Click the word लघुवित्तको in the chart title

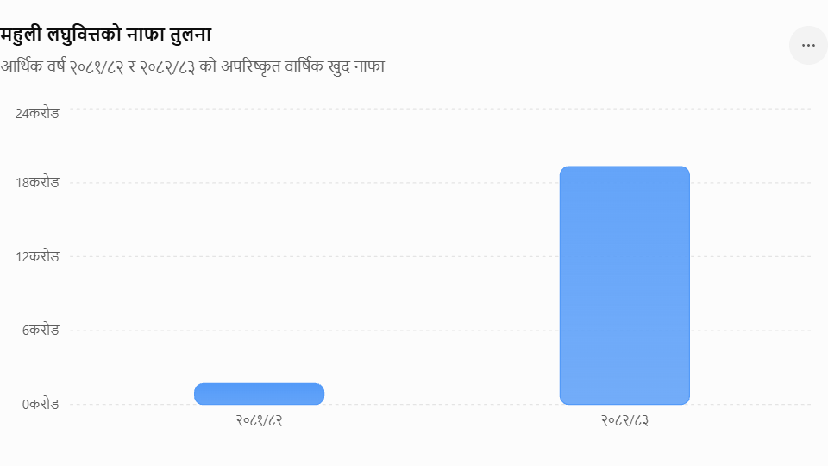click(x=84, y=35)
